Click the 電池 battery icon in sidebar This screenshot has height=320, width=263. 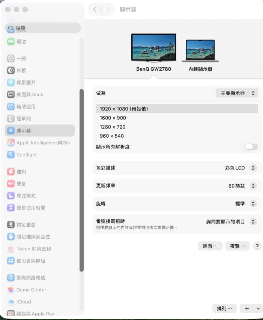[11, 42]
